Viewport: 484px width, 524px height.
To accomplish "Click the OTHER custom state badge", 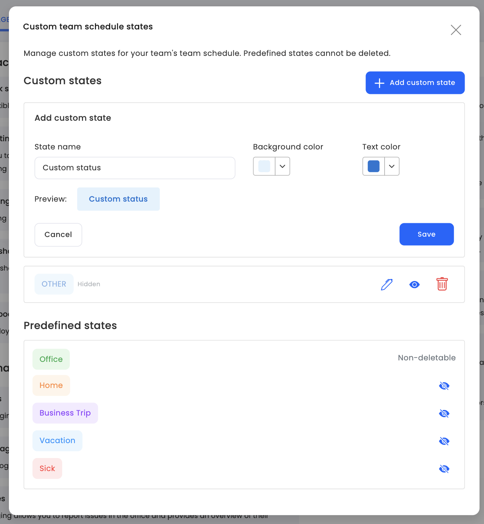I will 54,284.
